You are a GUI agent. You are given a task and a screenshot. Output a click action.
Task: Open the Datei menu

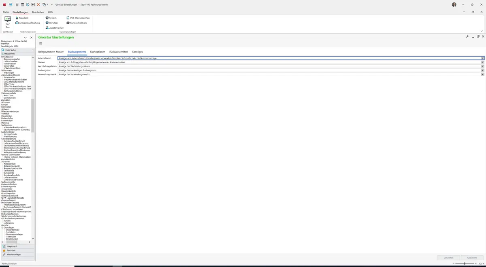point(6,12)
